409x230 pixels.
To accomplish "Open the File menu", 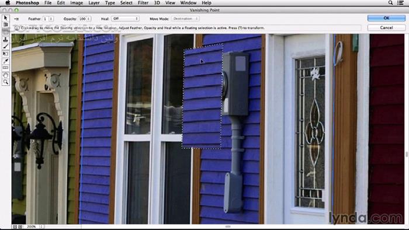I will (x=48, y=3).
